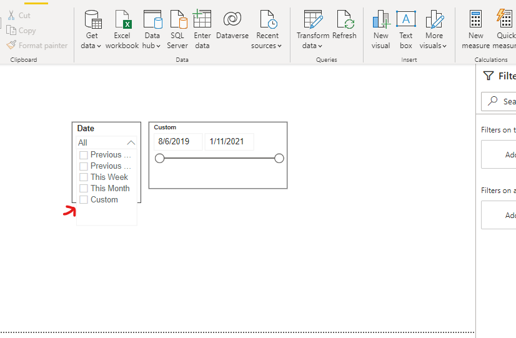This screenshot has width=516, height=338.
Task: Expand the Data hub dropdown arrow
Action: pos(158,46)
